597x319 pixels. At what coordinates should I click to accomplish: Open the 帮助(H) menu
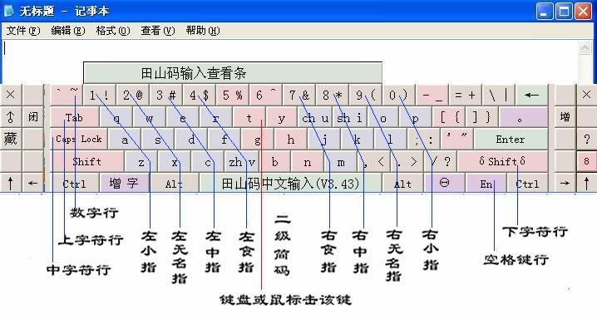203,31
